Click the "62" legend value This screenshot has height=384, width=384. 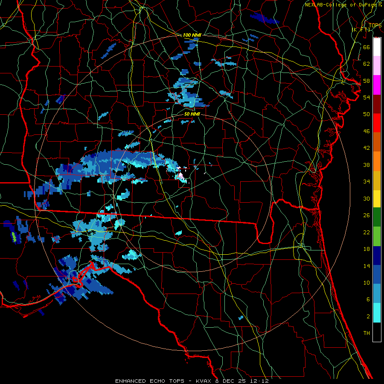coord(367,64)
